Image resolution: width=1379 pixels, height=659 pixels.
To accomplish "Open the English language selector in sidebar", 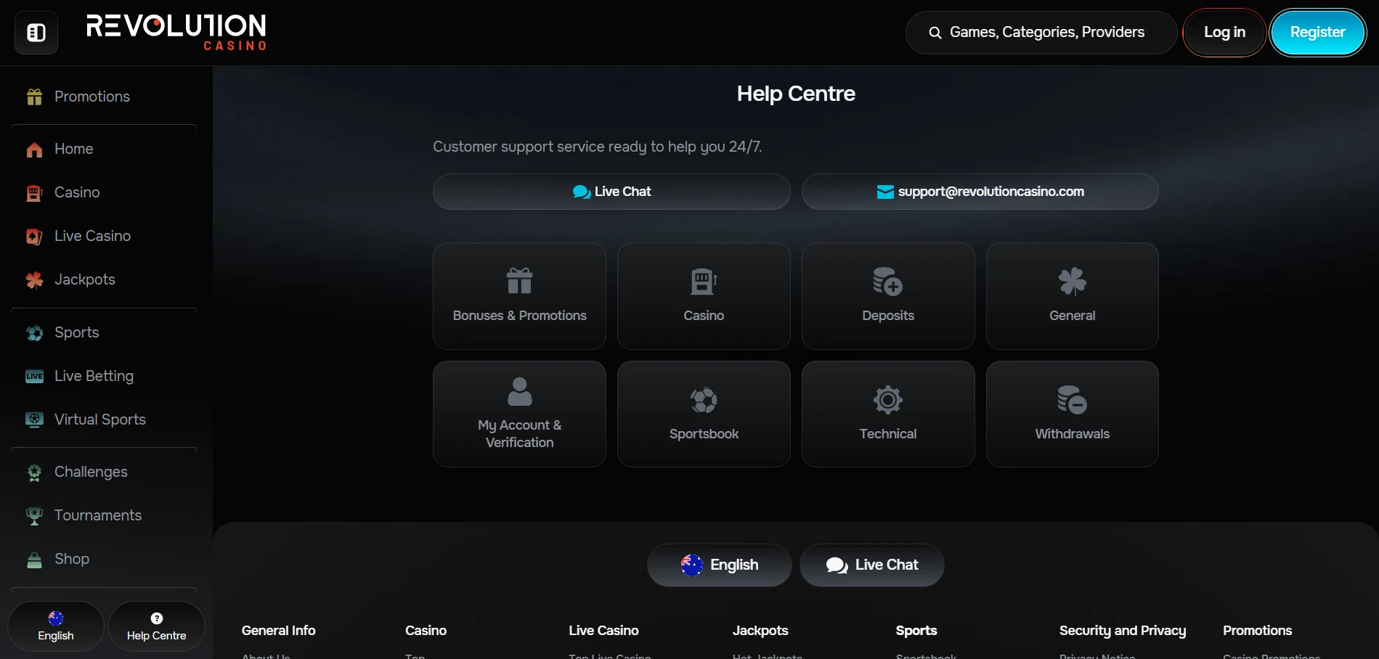I will click(56, 626).
